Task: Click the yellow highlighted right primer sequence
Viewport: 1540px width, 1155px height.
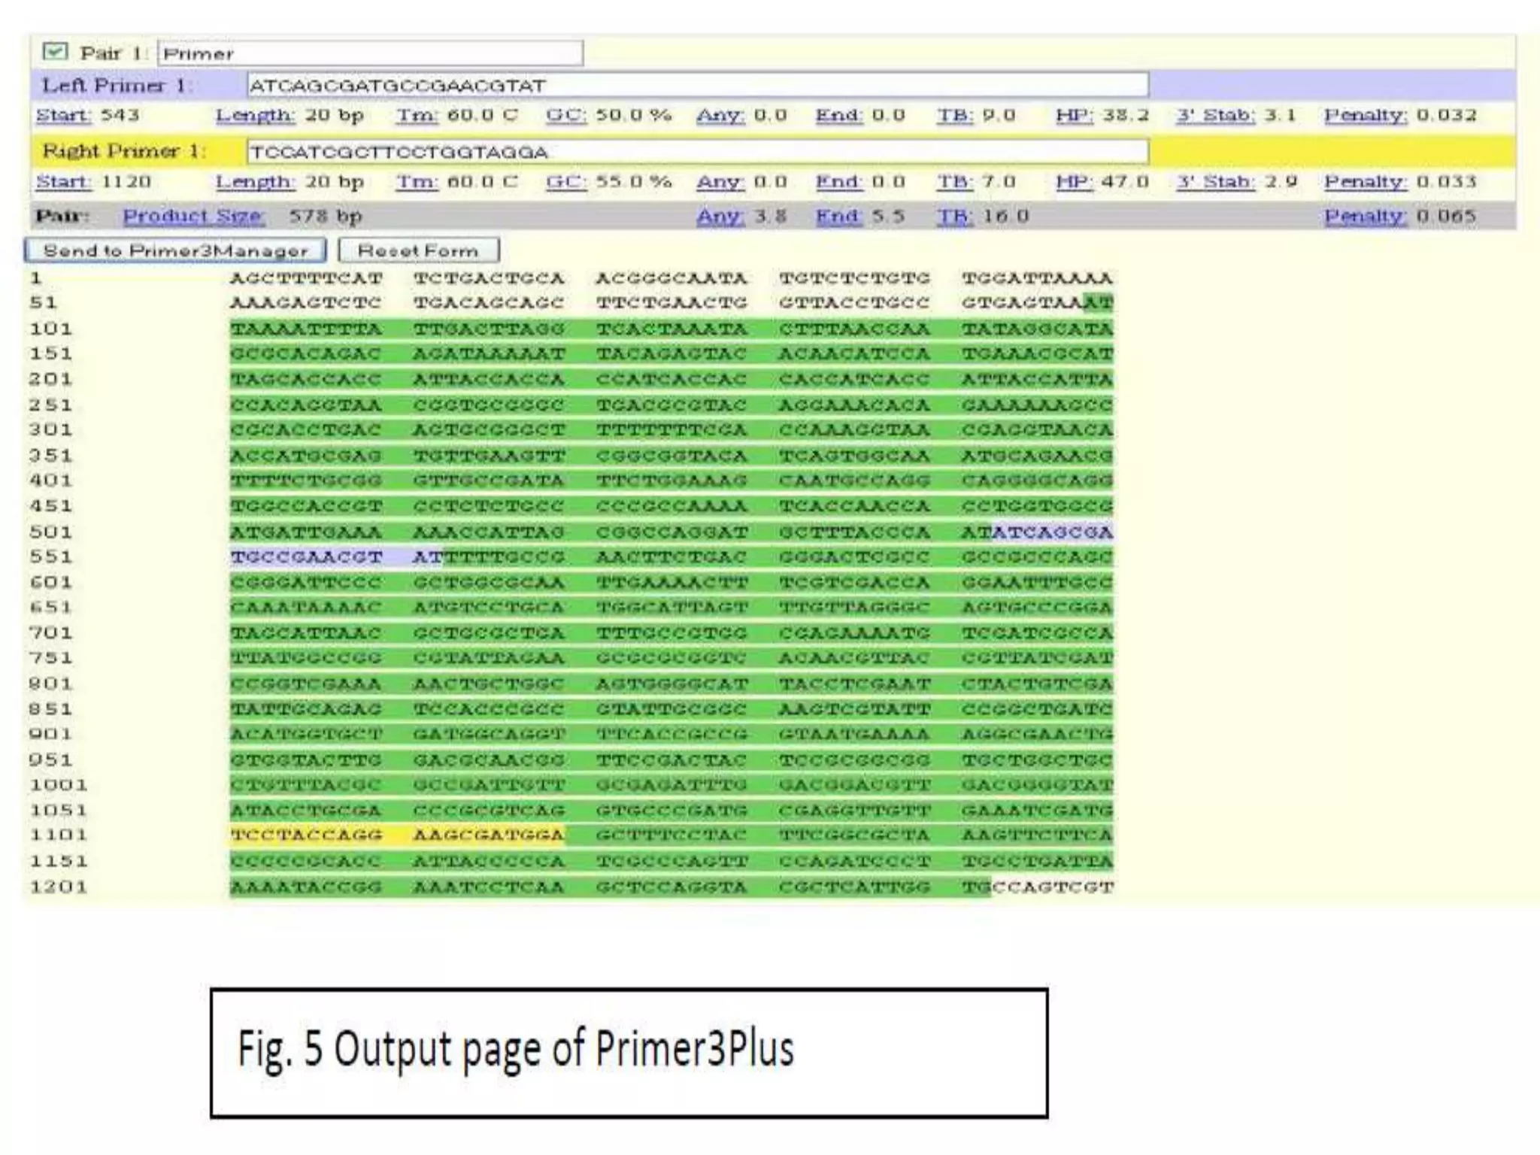Action: coord(397,835)
